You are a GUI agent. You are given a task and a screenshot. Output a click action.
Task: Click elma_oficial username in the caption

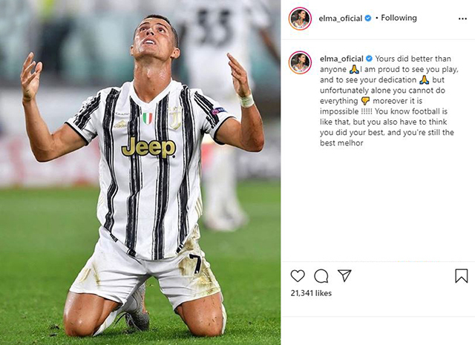[341, 59]
